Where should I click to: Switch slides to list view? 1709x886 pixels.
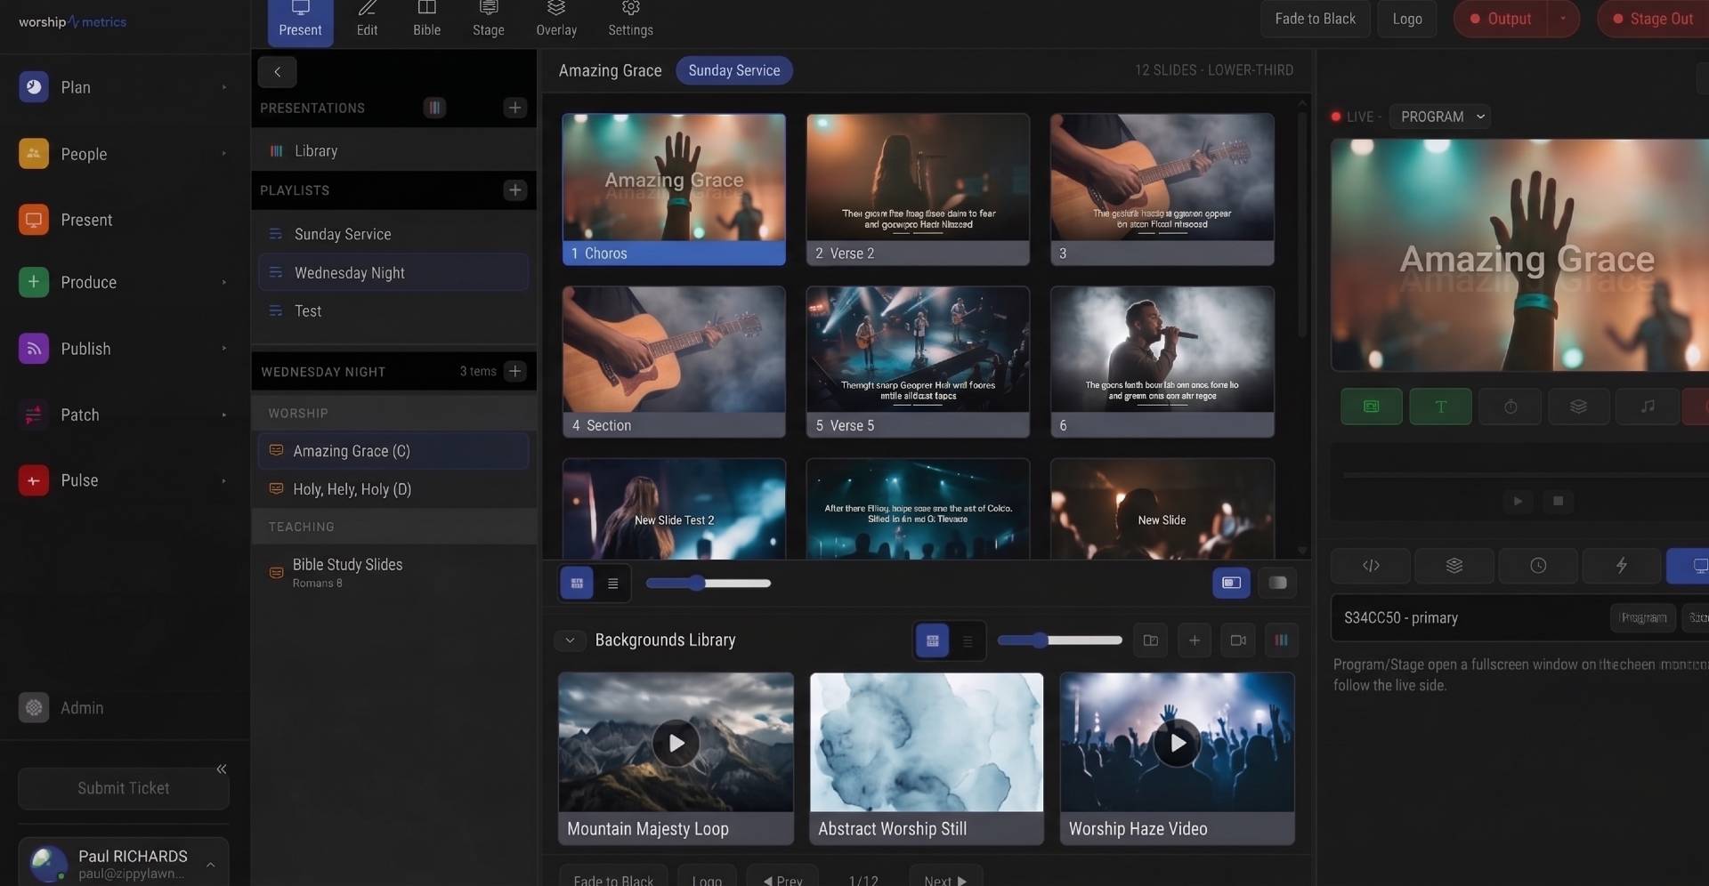click(612, 584)
